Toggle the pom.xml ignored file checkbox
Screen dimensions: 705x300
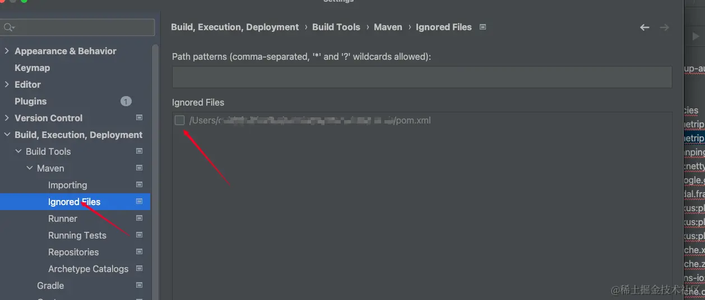click(x=179, y=120)
